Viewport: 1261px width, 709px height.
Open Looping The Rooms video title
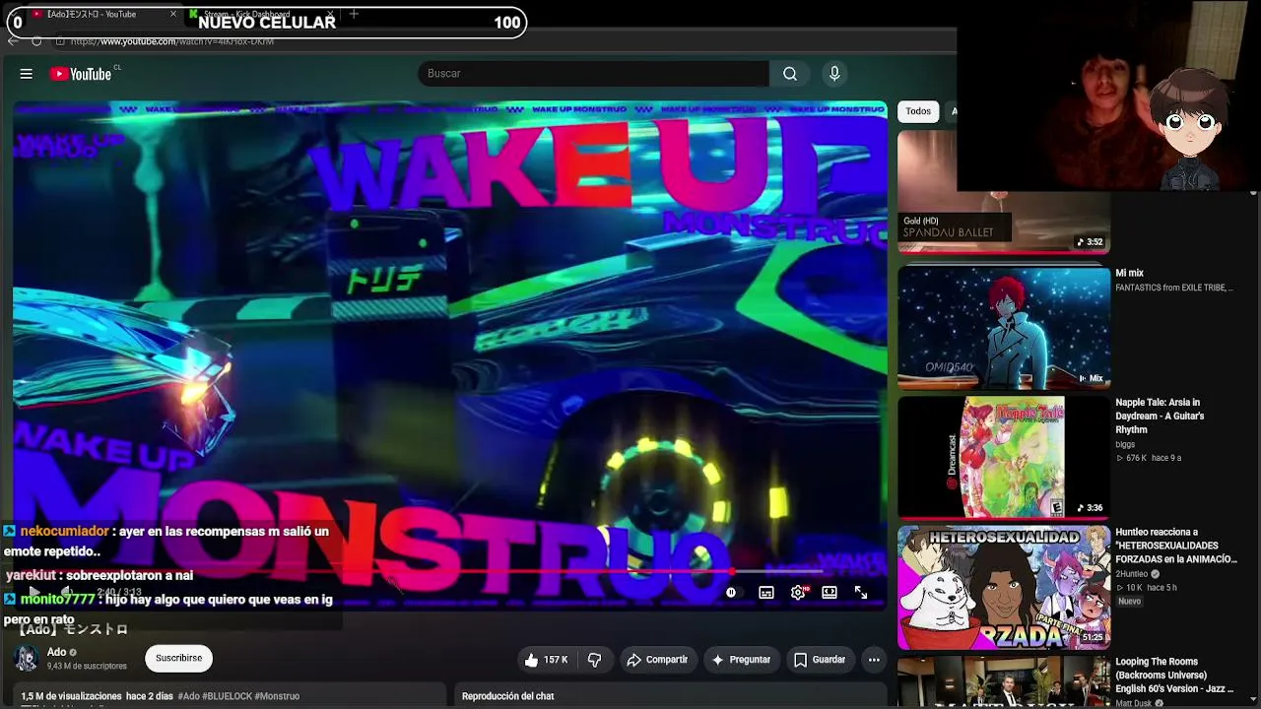tap(1174, 676)
